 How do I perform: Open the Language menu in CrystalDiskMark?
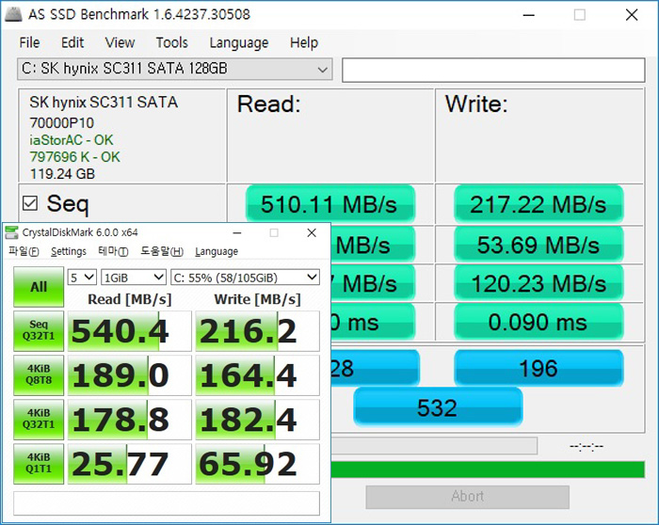click(217, 252)
